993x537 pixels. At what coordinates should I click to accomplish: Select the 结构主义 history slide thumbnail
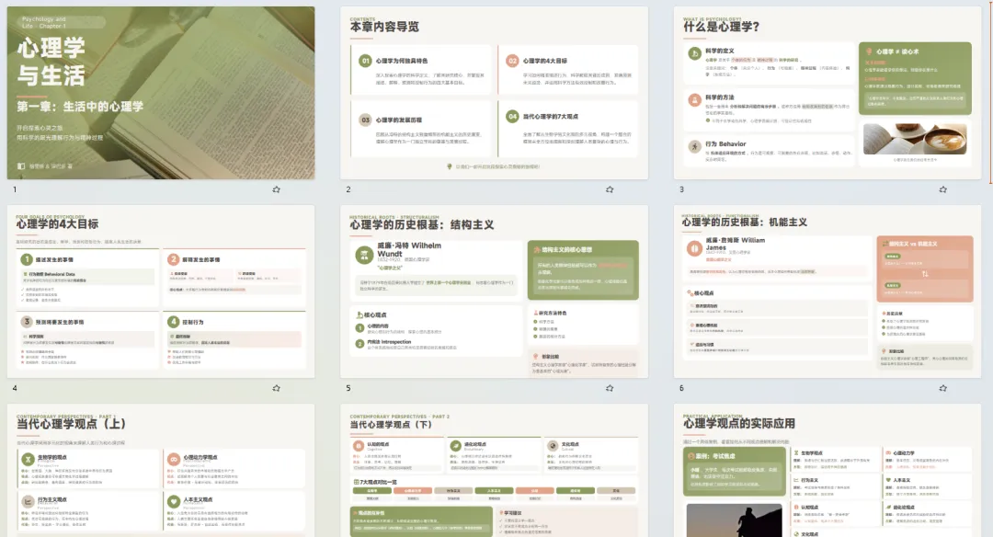coord(494,291)
